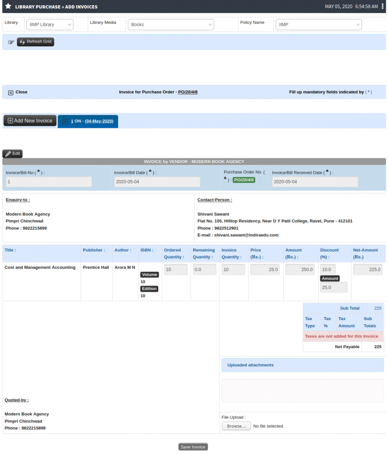
Task: Click the Save Invoice button
Action: (x=193, y=447)
